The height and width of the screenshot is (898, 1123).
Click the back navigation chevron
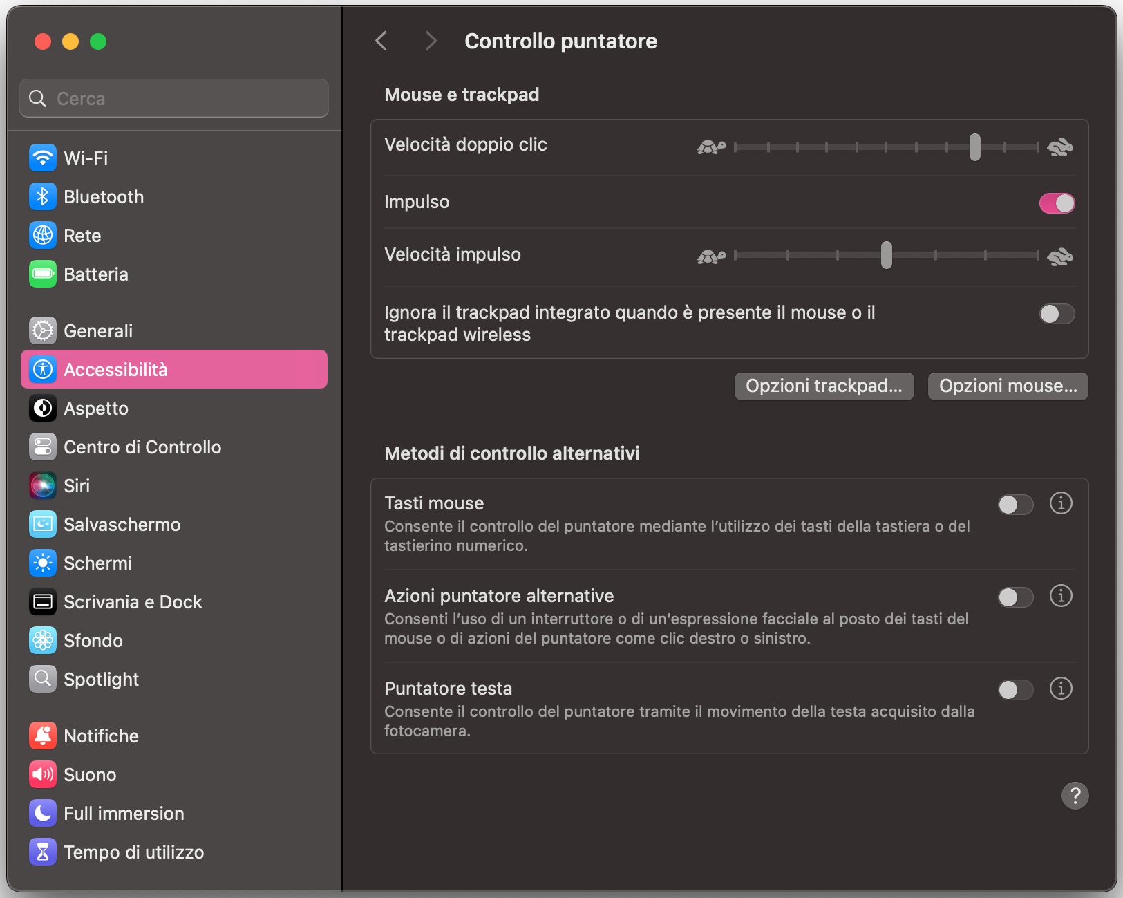coord(381,41)
